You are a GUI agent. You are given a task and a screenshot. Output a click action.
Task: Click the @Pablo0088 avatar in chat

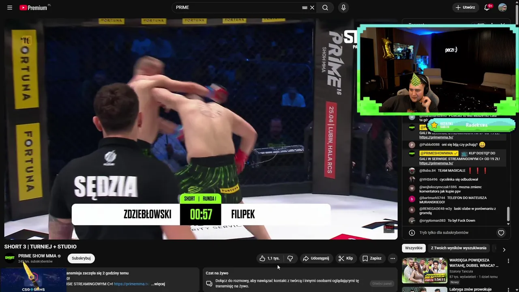[x=412, y=145]
